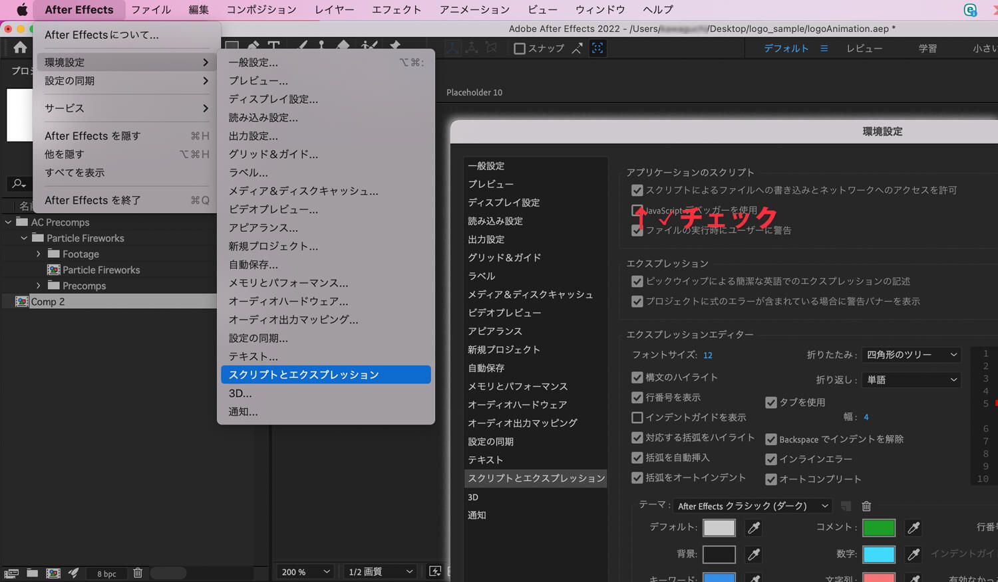
Task: Collapse the AC Precomps folder
Action: click(x=8, y=222)
